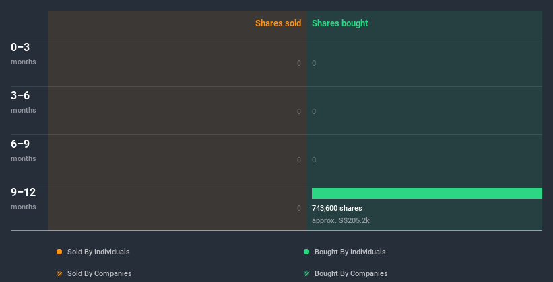Click the approx. S$205.2k amount
553x282 pixels.
[x=341, y=220]
